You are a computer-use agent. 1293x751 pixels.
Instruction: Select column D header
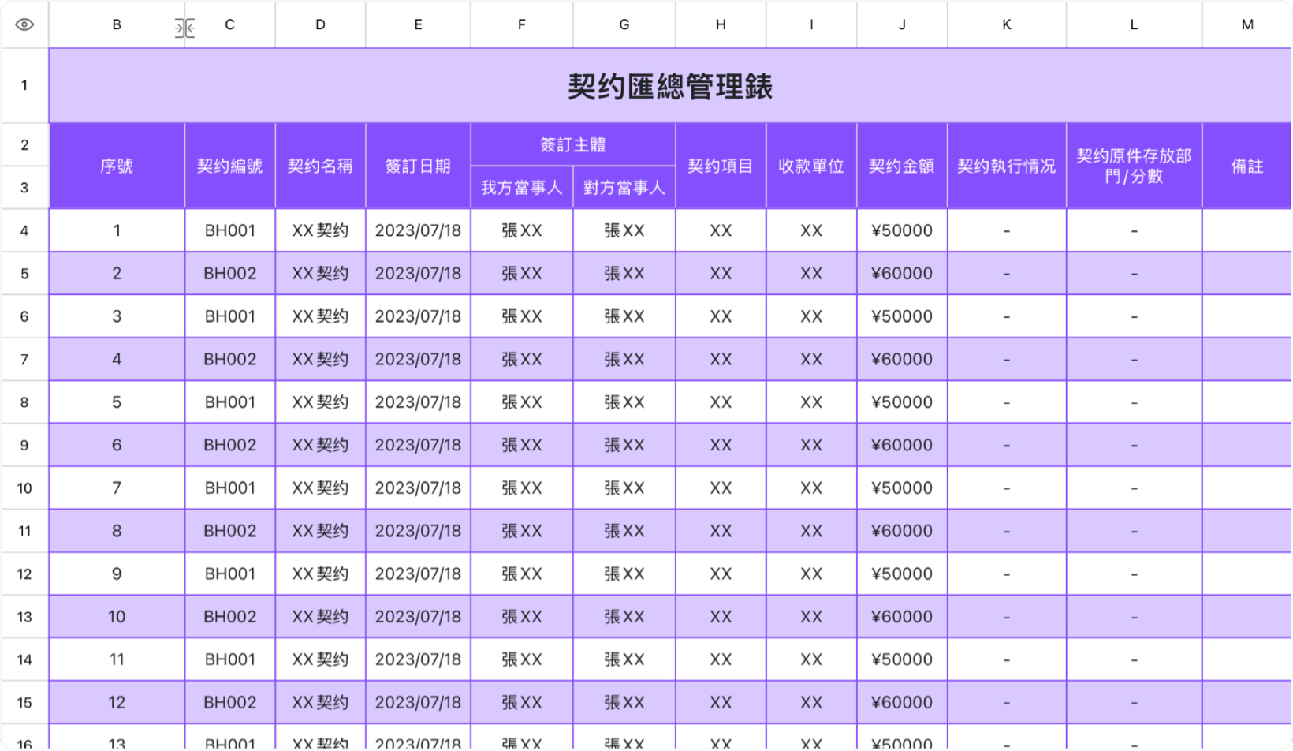[320, 24]
